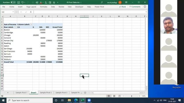Click the zoom out minus button
Image resolution: width=184 pixels, height=103 pixels.
click(x=124, y=96)
